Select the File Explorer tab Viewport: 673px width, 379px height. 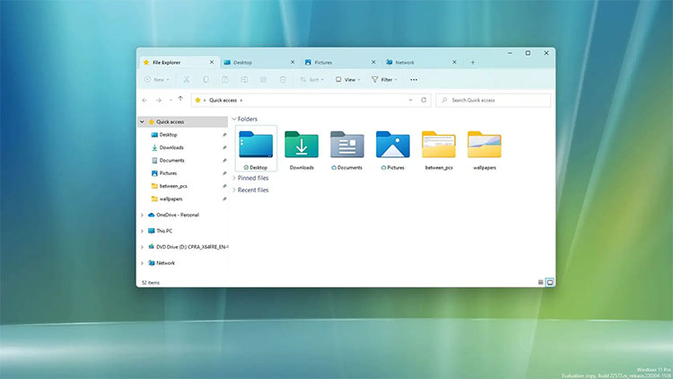[x=179, y=62]
